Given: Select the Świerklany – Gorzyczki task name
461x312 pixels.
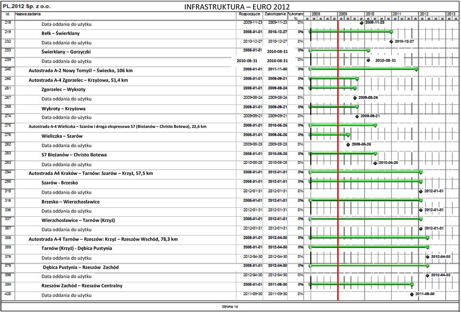Looking at the screenshot, I should 66,52.
